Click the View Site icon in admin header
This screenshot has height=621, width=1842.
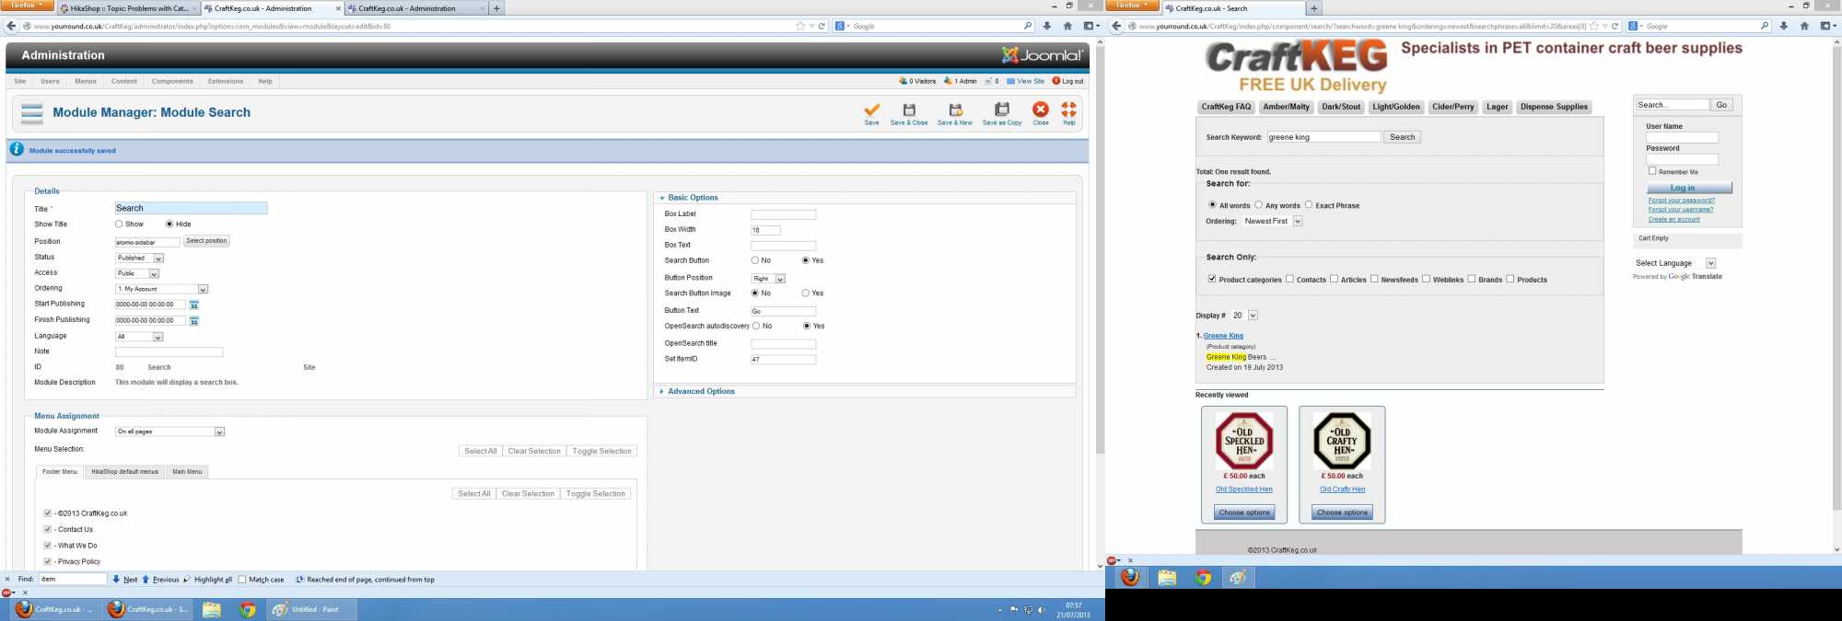(1011, 81)
